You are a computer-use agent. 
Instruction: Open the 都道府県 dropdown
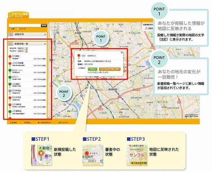(22, 48)
